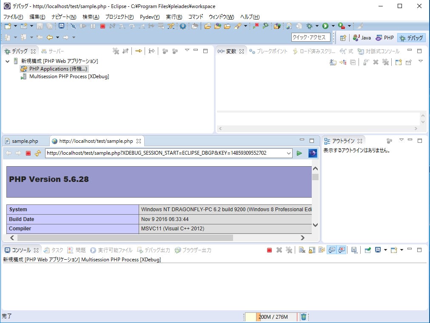Click the green Go arrow in browser
Viewport: 430px width, 323px height.
[x=299, y=153]
